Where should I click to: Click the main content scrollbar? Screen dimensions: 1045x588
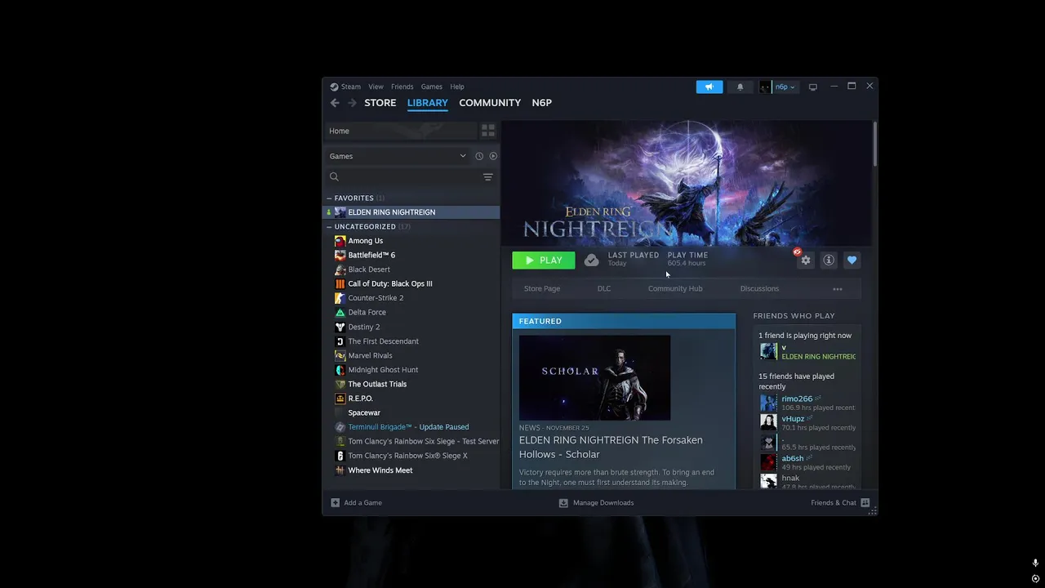[x=874, y=145]
